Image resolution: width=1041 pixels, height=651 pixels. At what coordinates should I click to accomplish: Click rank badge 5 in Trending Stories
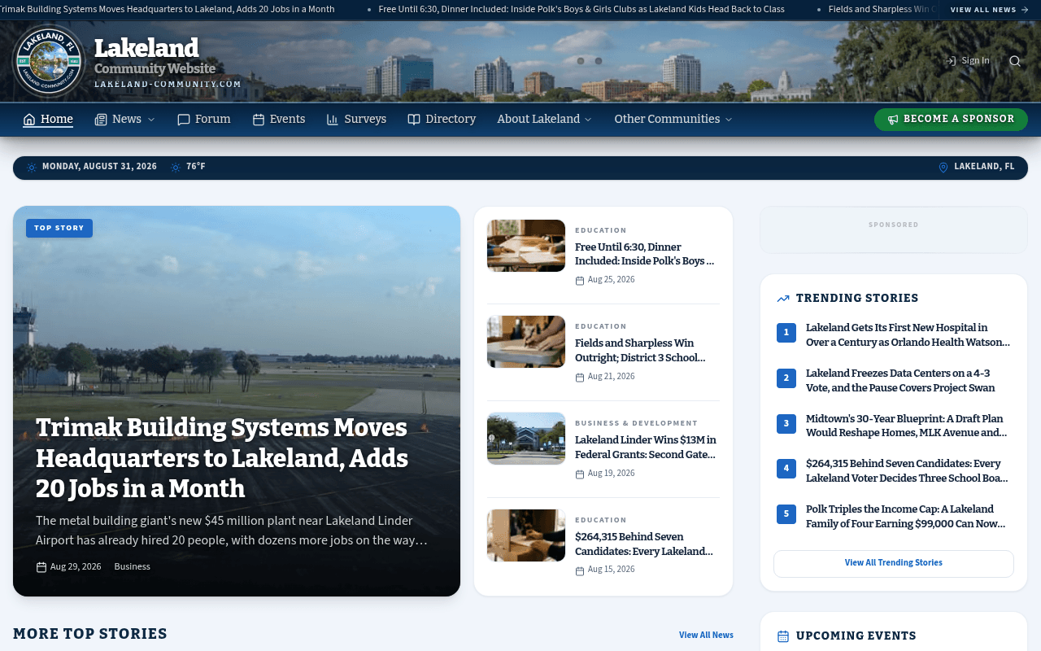pyautogui.click(x=786, y=514)
